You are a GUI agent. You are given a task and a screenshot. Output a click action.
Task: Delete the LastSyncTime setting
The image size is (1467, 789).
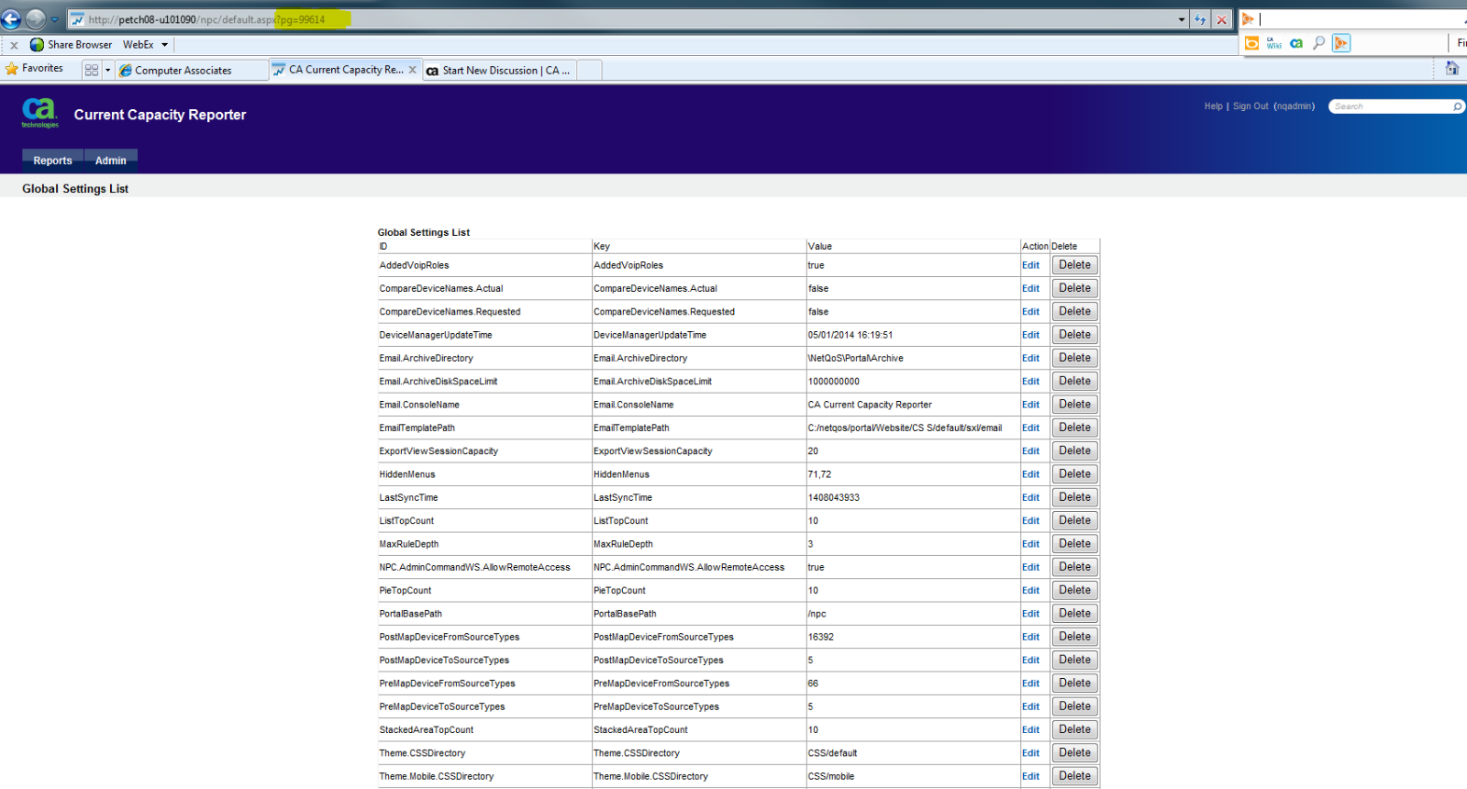(x=1074, y=497)
